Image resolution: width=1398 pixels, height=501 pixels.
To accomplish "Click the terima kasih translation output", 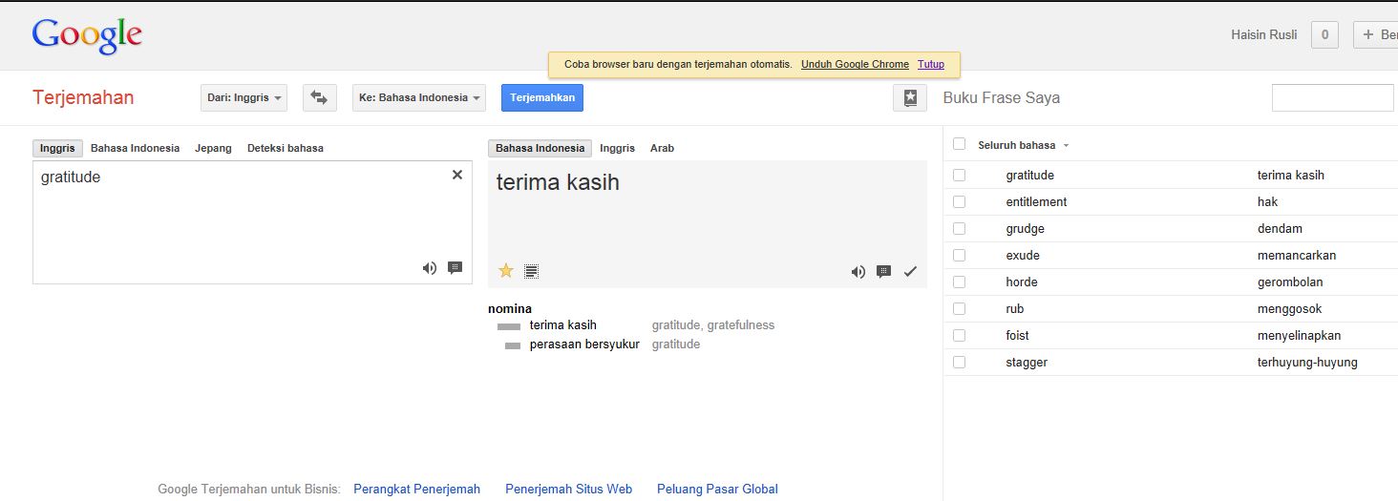I will (558, 182).
